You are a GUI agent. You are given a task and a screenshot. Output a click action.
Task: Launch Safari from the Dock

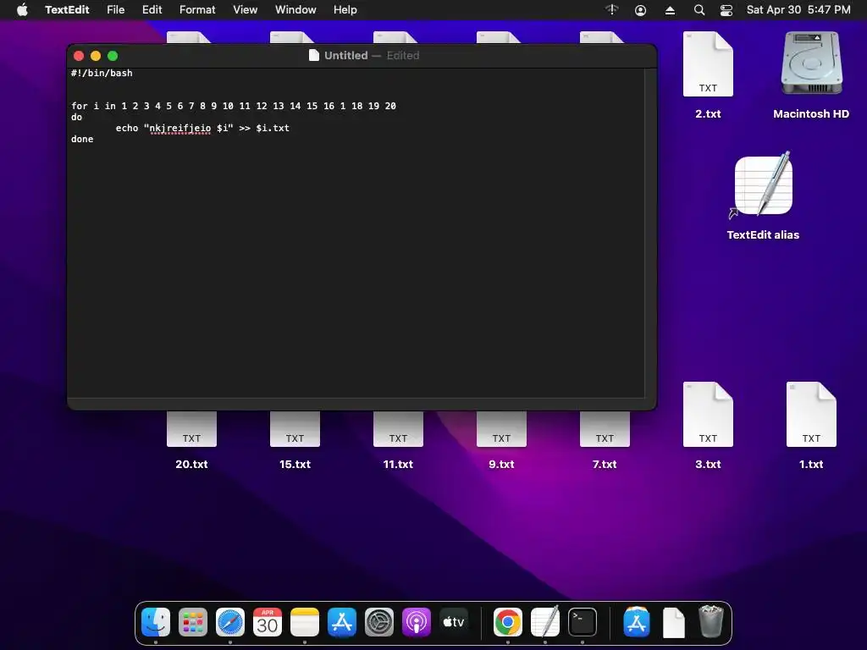(x=230, y=622)
